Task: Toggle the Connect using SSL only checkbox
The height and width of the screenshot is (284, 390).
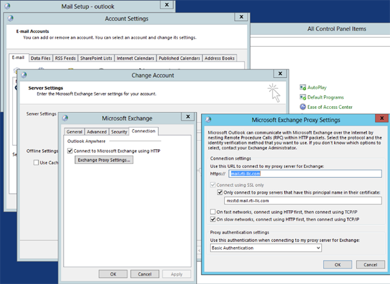Action: [213, 185]
